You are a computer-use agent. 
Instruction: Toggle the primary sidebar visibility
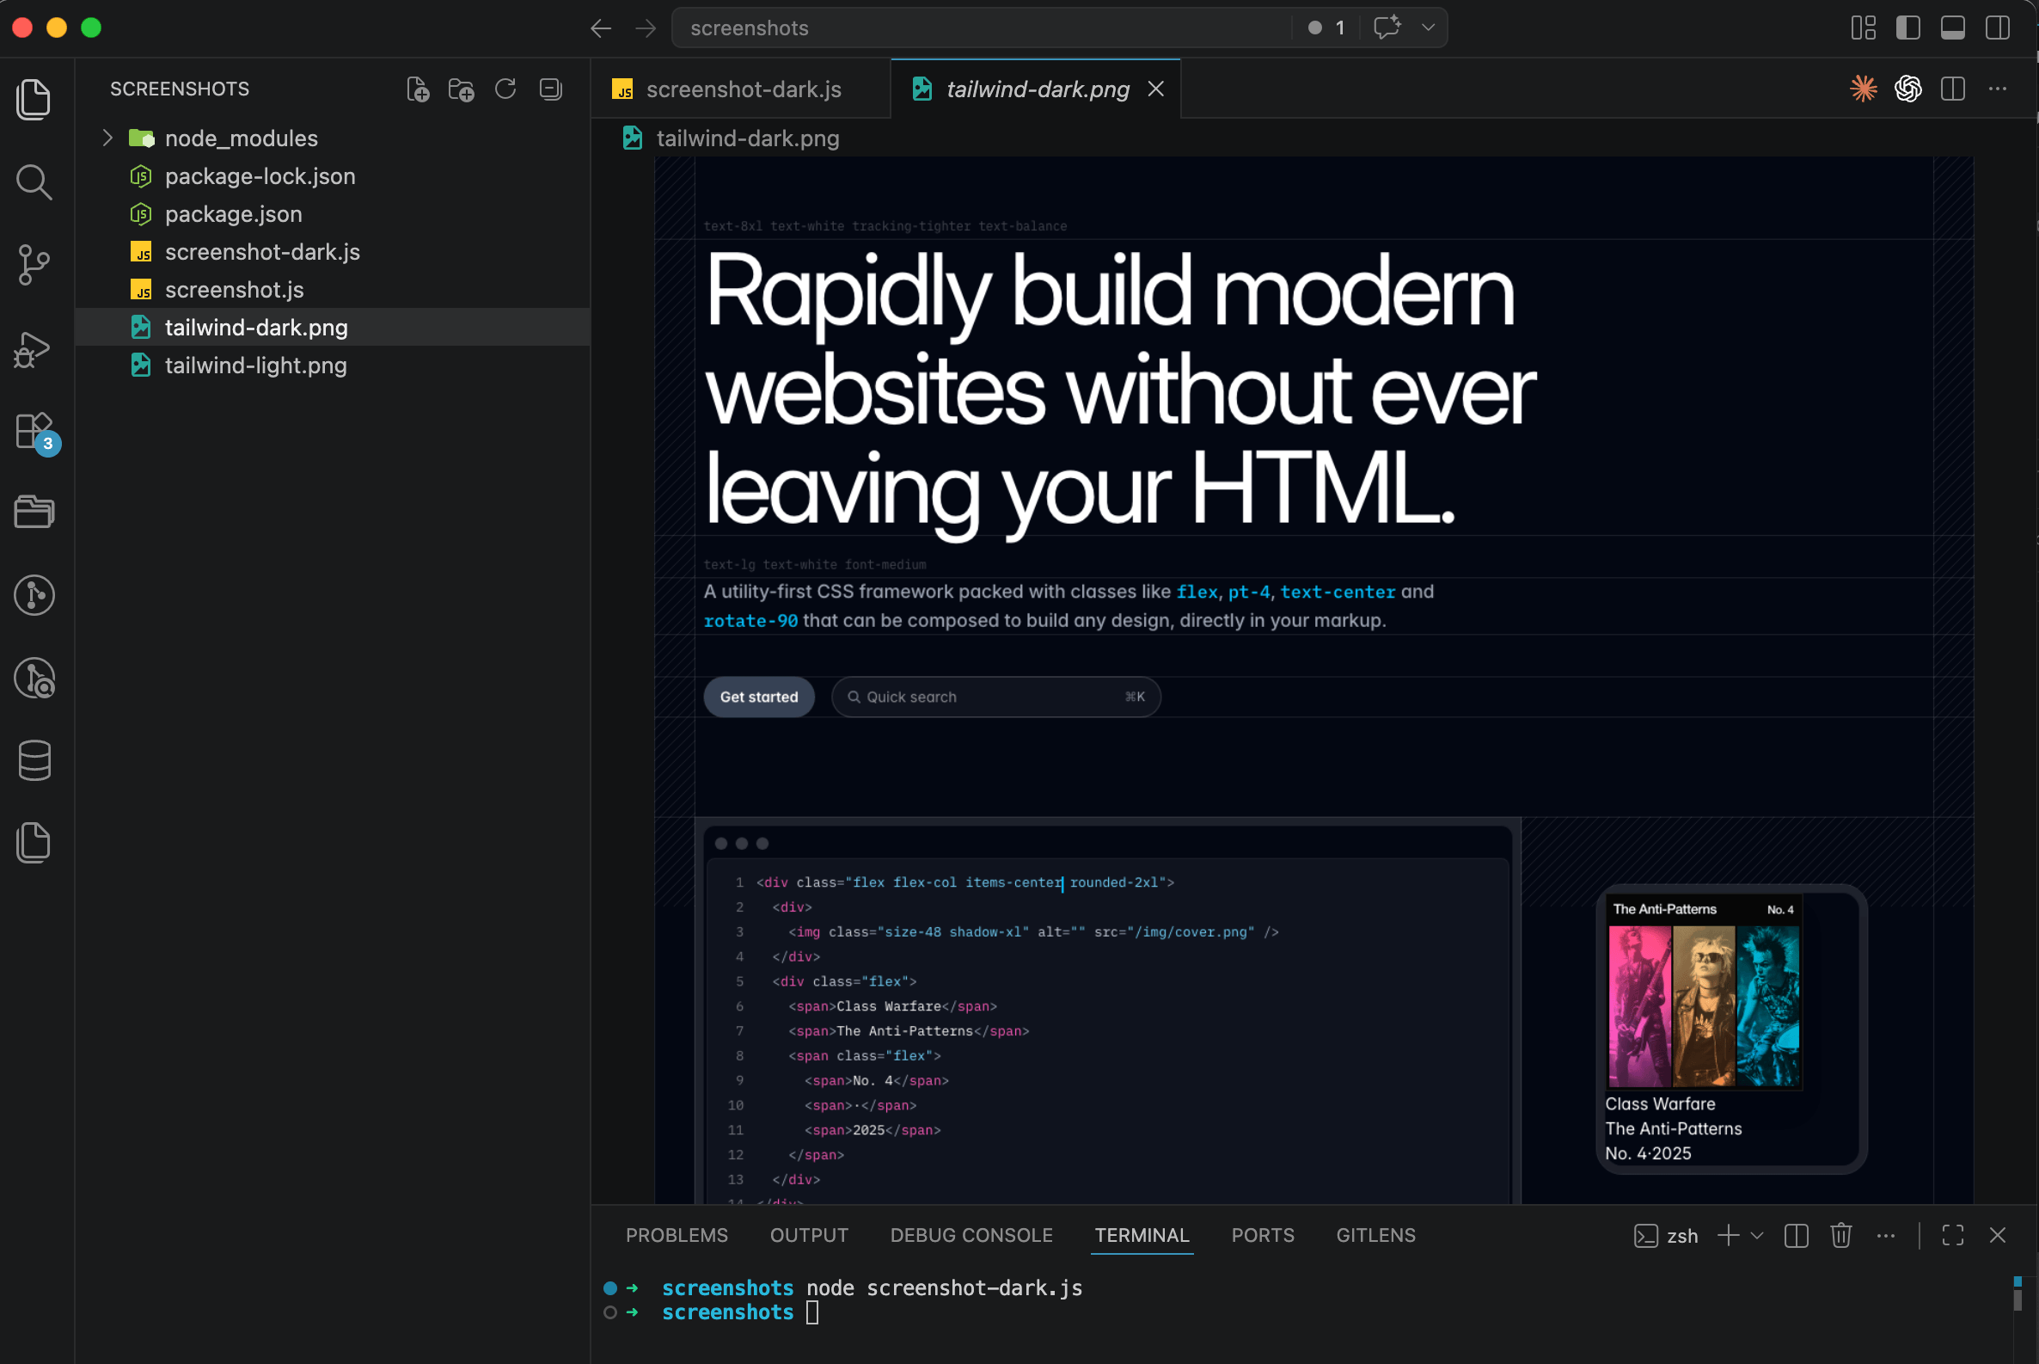point(1907,27)
